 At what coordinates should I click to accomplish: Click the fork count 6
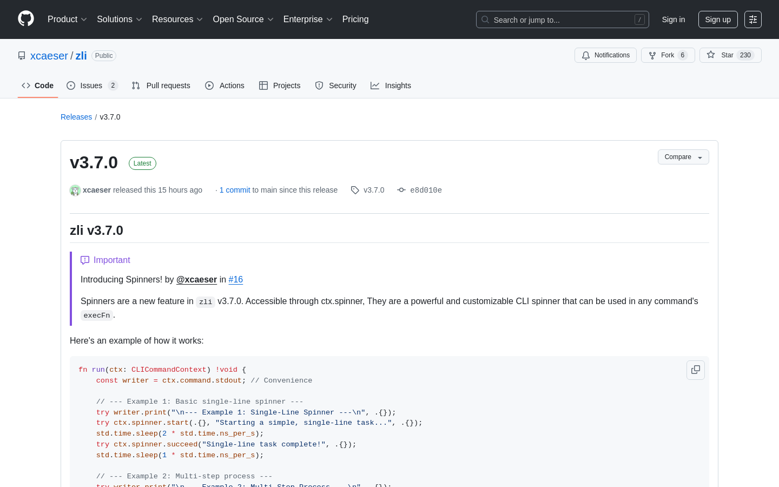click(683, 55)
